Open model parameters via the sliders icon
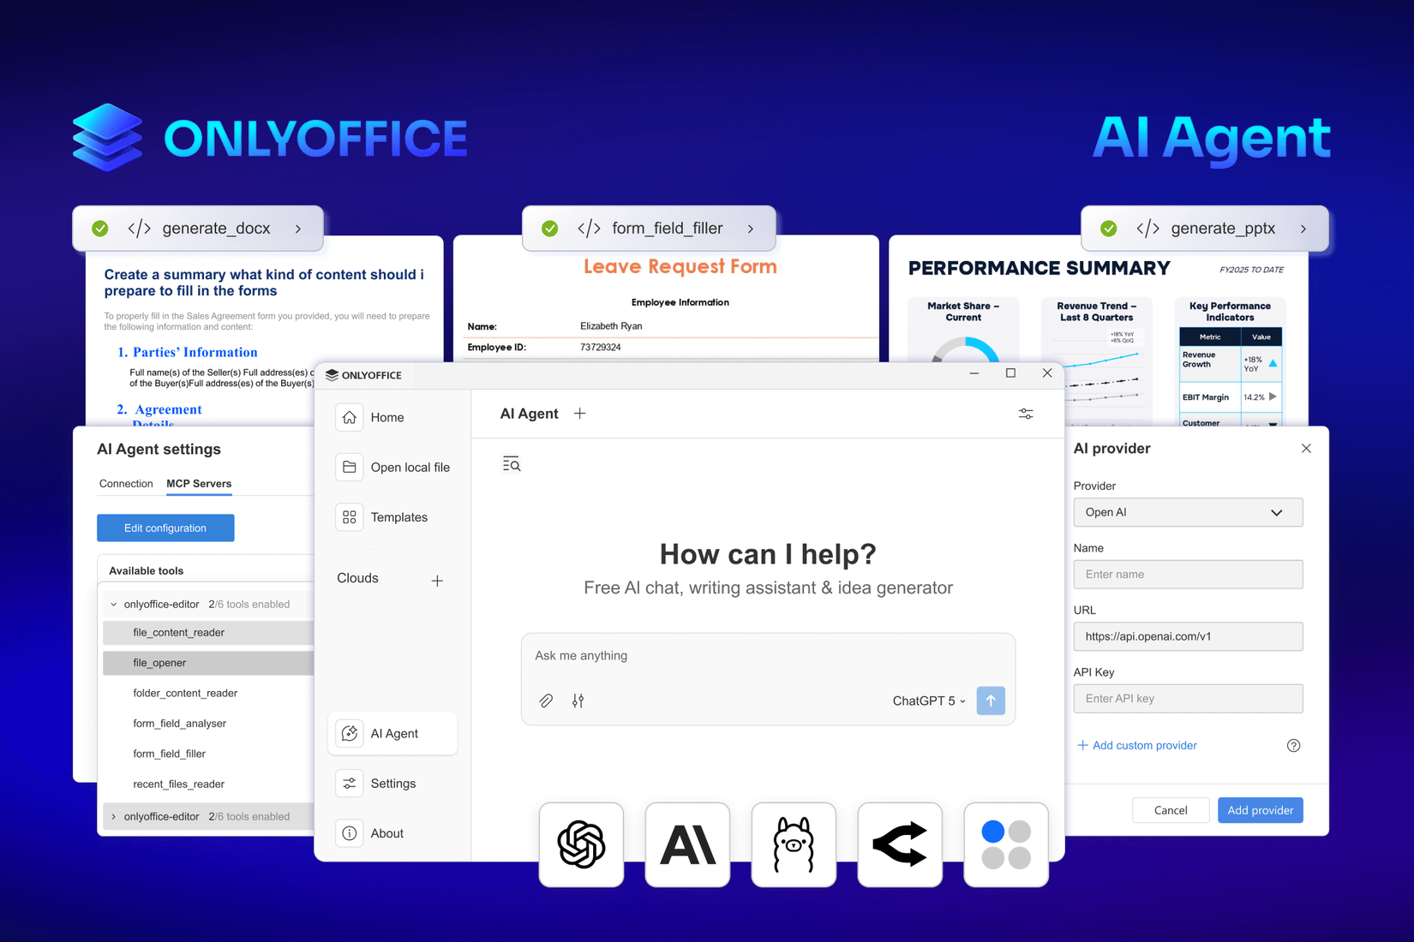Image resolution: width=1414 pixels, height=942 pixels. coord(578,701)
